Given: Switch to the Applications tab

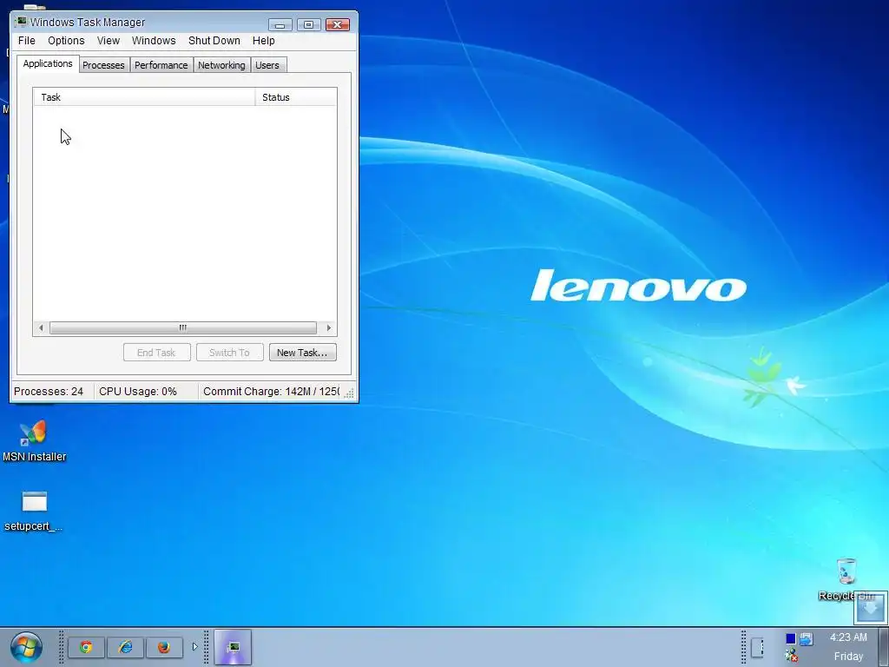Looking at the screenshot, I should click(x=48, y=63).
